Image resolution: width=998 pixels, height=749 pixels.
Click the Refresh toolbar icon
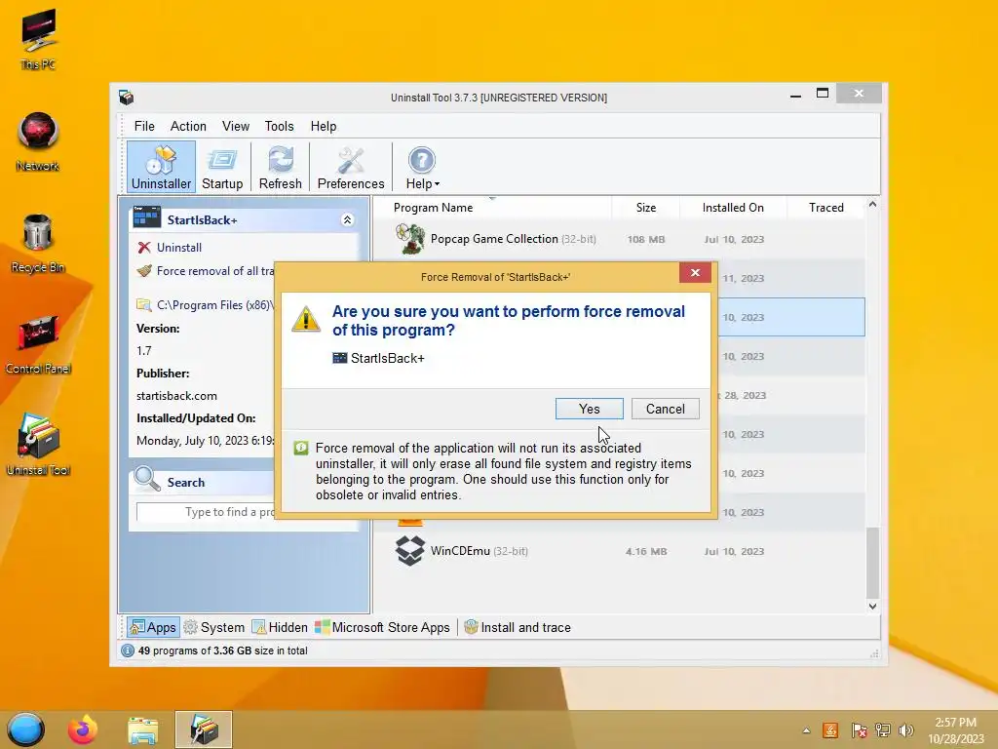pyautogui.click(x=280, y=167)
